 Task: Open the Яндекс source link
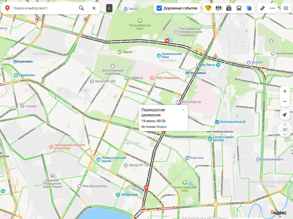coord(162,127)
